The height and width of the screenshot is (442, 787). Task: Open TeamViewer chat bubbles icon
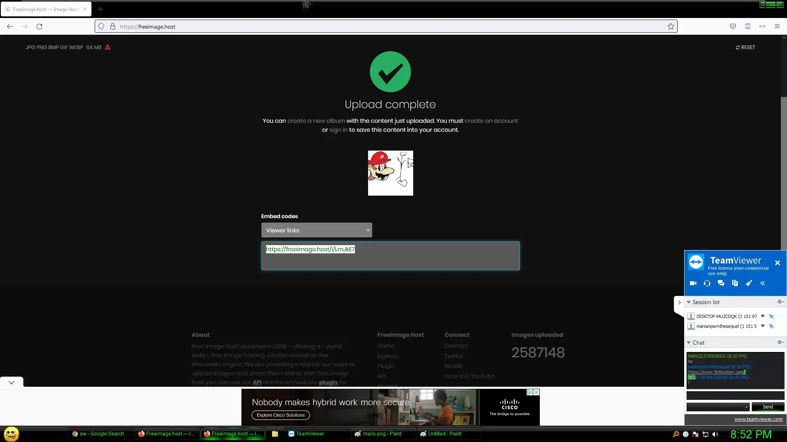721,283
